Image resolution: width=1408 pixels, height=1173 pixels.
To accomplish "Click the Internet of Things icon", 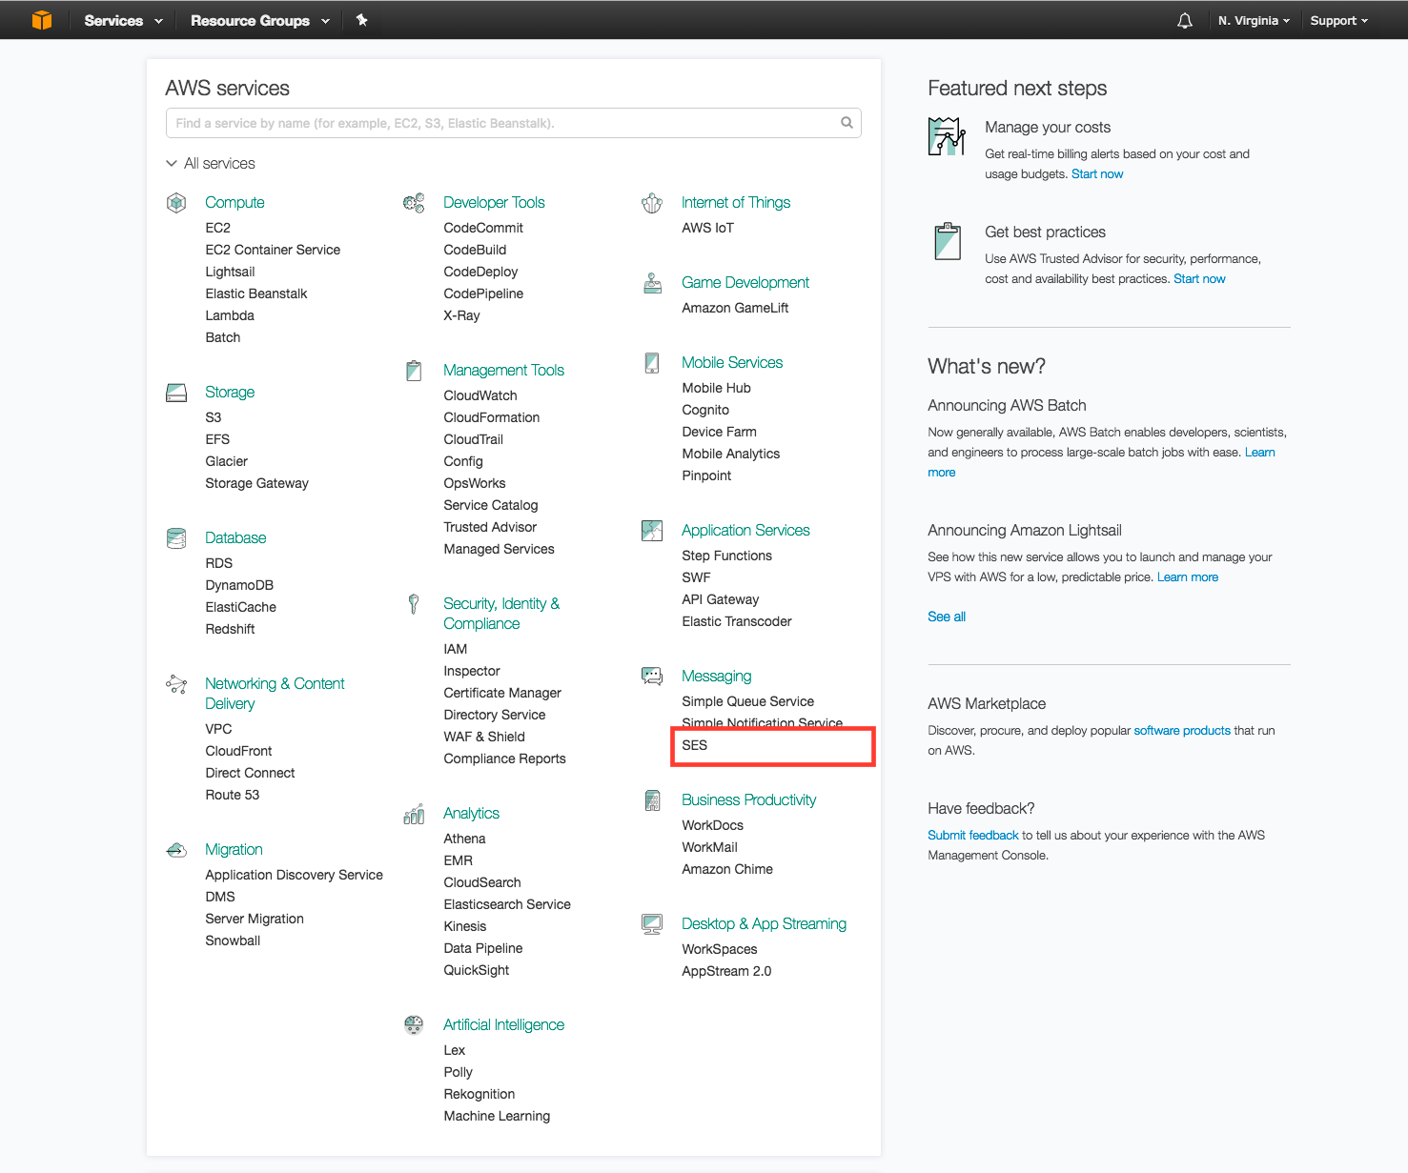I will pos(652,202).
